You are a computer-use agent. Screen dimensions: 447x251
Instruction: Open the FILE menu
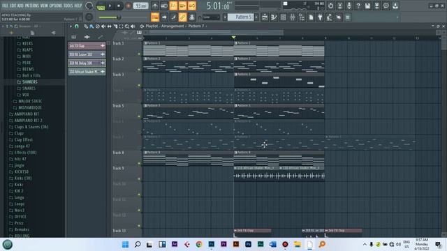pyautogui.click(x=6, y=6)
